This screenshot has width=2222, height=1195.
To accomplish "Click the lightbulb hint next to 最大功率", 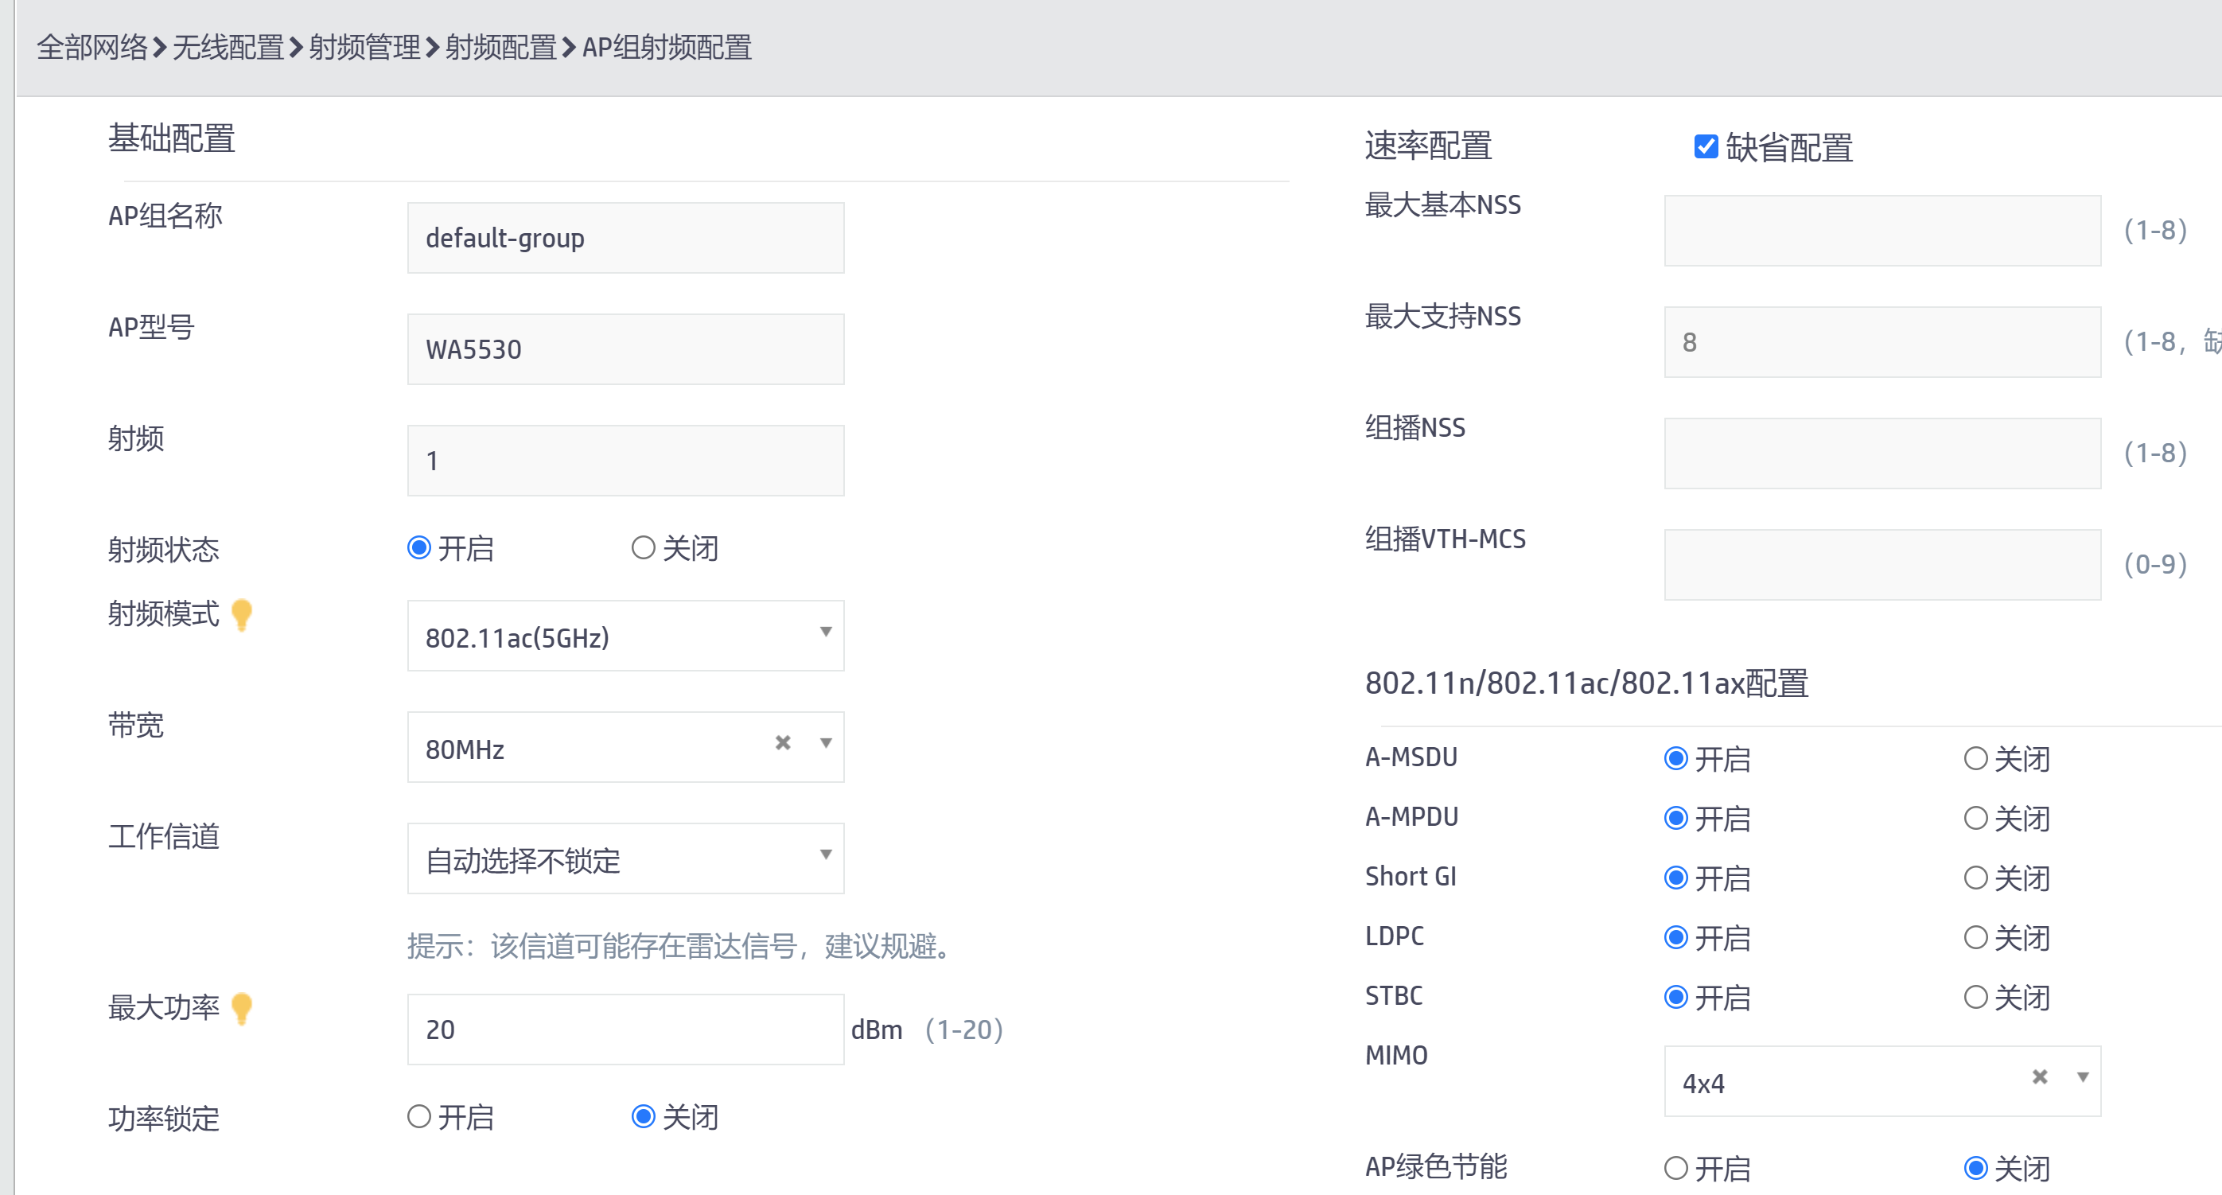I will (x=243, y=1007).
